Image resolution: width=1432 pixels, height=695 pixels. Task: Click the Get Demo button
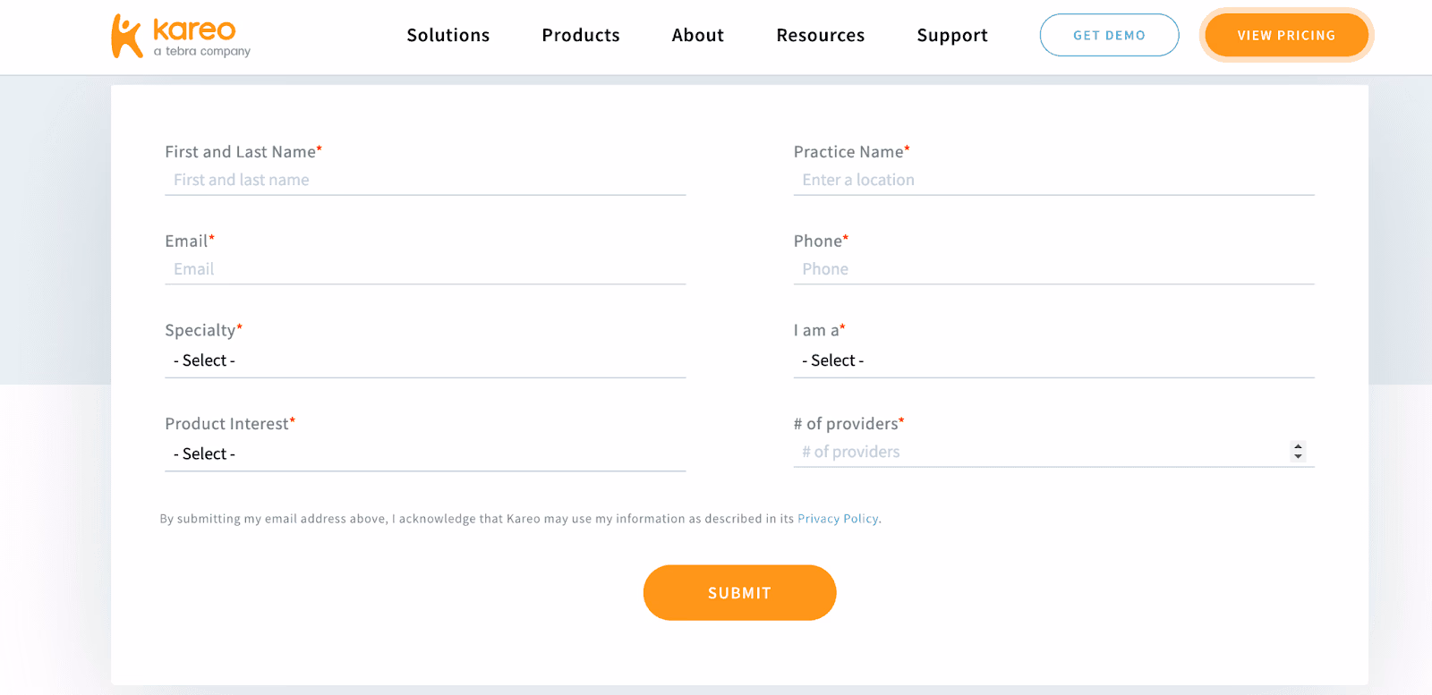click(x=1109, y=35)
